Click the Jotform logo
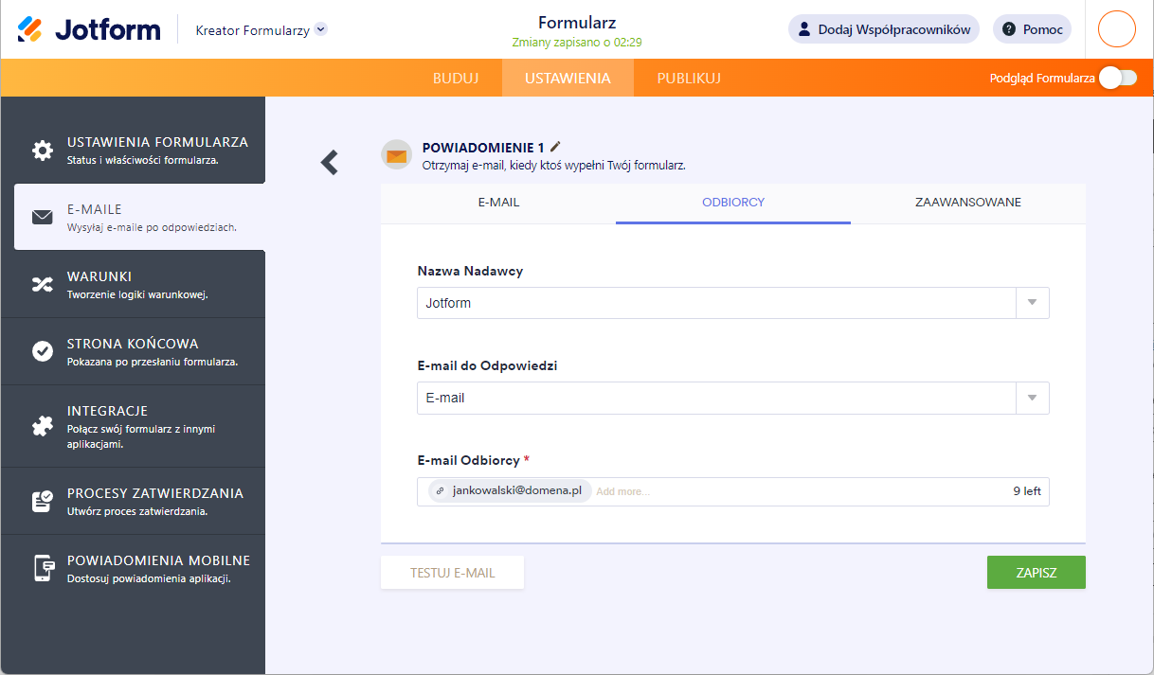This screenshot has width=1154, height=675. click(x=89, y=29)
